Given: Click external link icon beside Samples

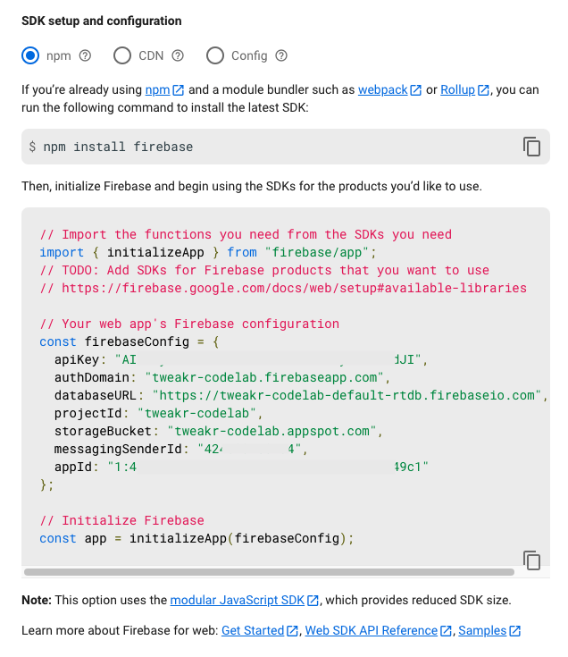Looking at the screenshot, I should coord(515,631).
